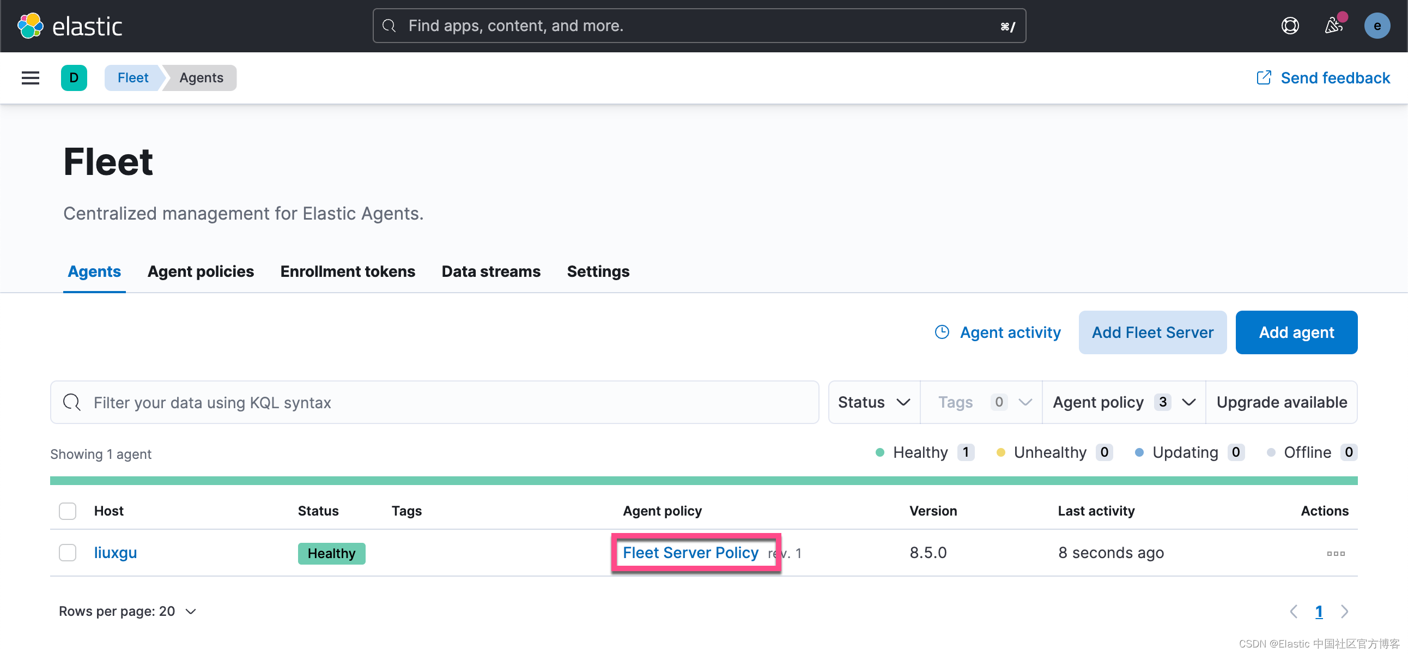Open the Fleet Server Policy link
Viewport: 1408px width, 654px height.
click(690, 552)
